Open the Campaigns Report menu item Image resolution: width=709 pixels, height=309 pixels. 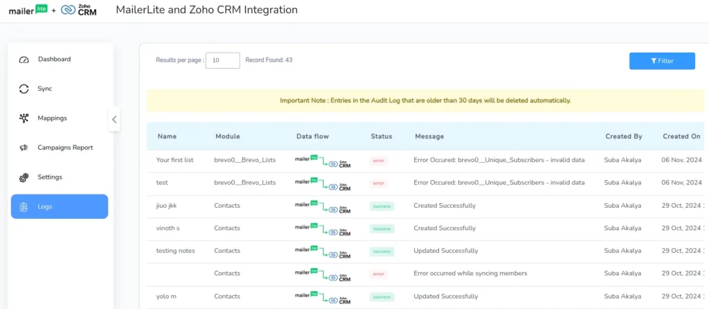65,148
